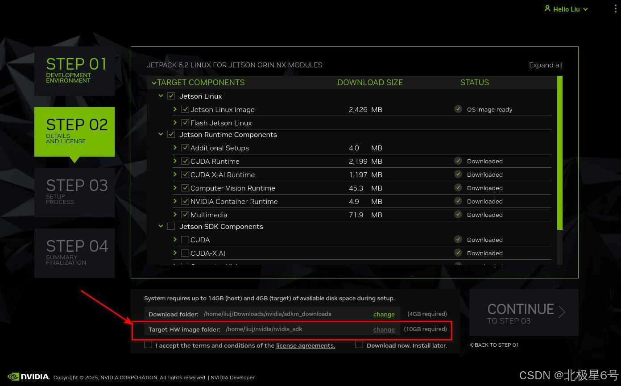Accept the terms and conditions checkbox

(148, 344)
